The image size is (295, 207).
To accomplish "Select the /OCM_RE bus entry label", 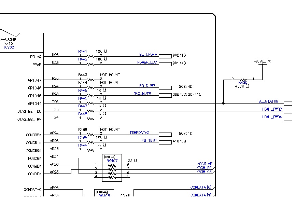I will [204, 168].
